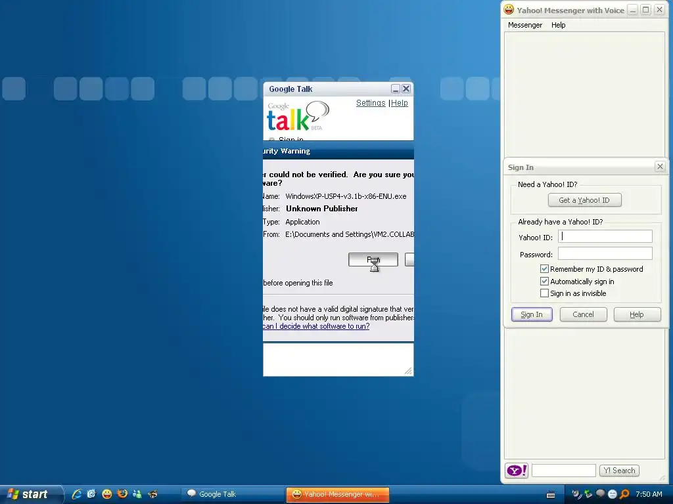Click the Google Talk logo

click(298, 116)
